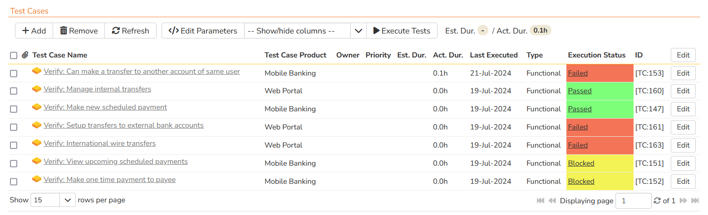This screenshot has height=215, width=708.
Task: Go to the first page using pagination icon
Action: point(541,201)
